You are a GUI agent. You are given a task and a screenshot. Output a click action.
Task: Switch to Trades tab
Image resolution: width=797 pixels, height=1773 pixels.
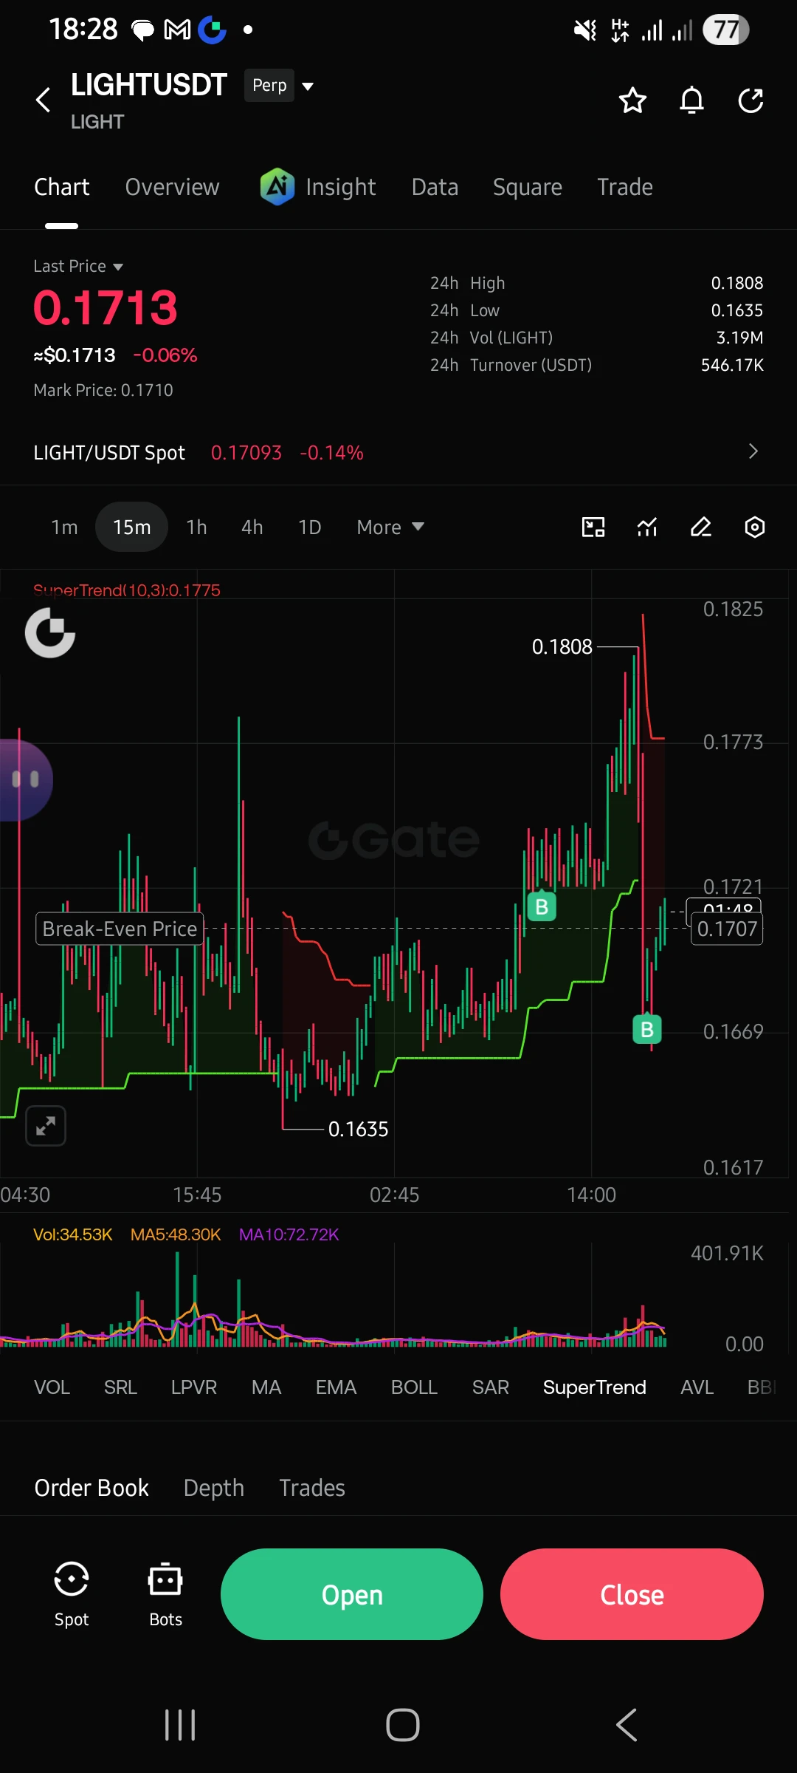311,1488
